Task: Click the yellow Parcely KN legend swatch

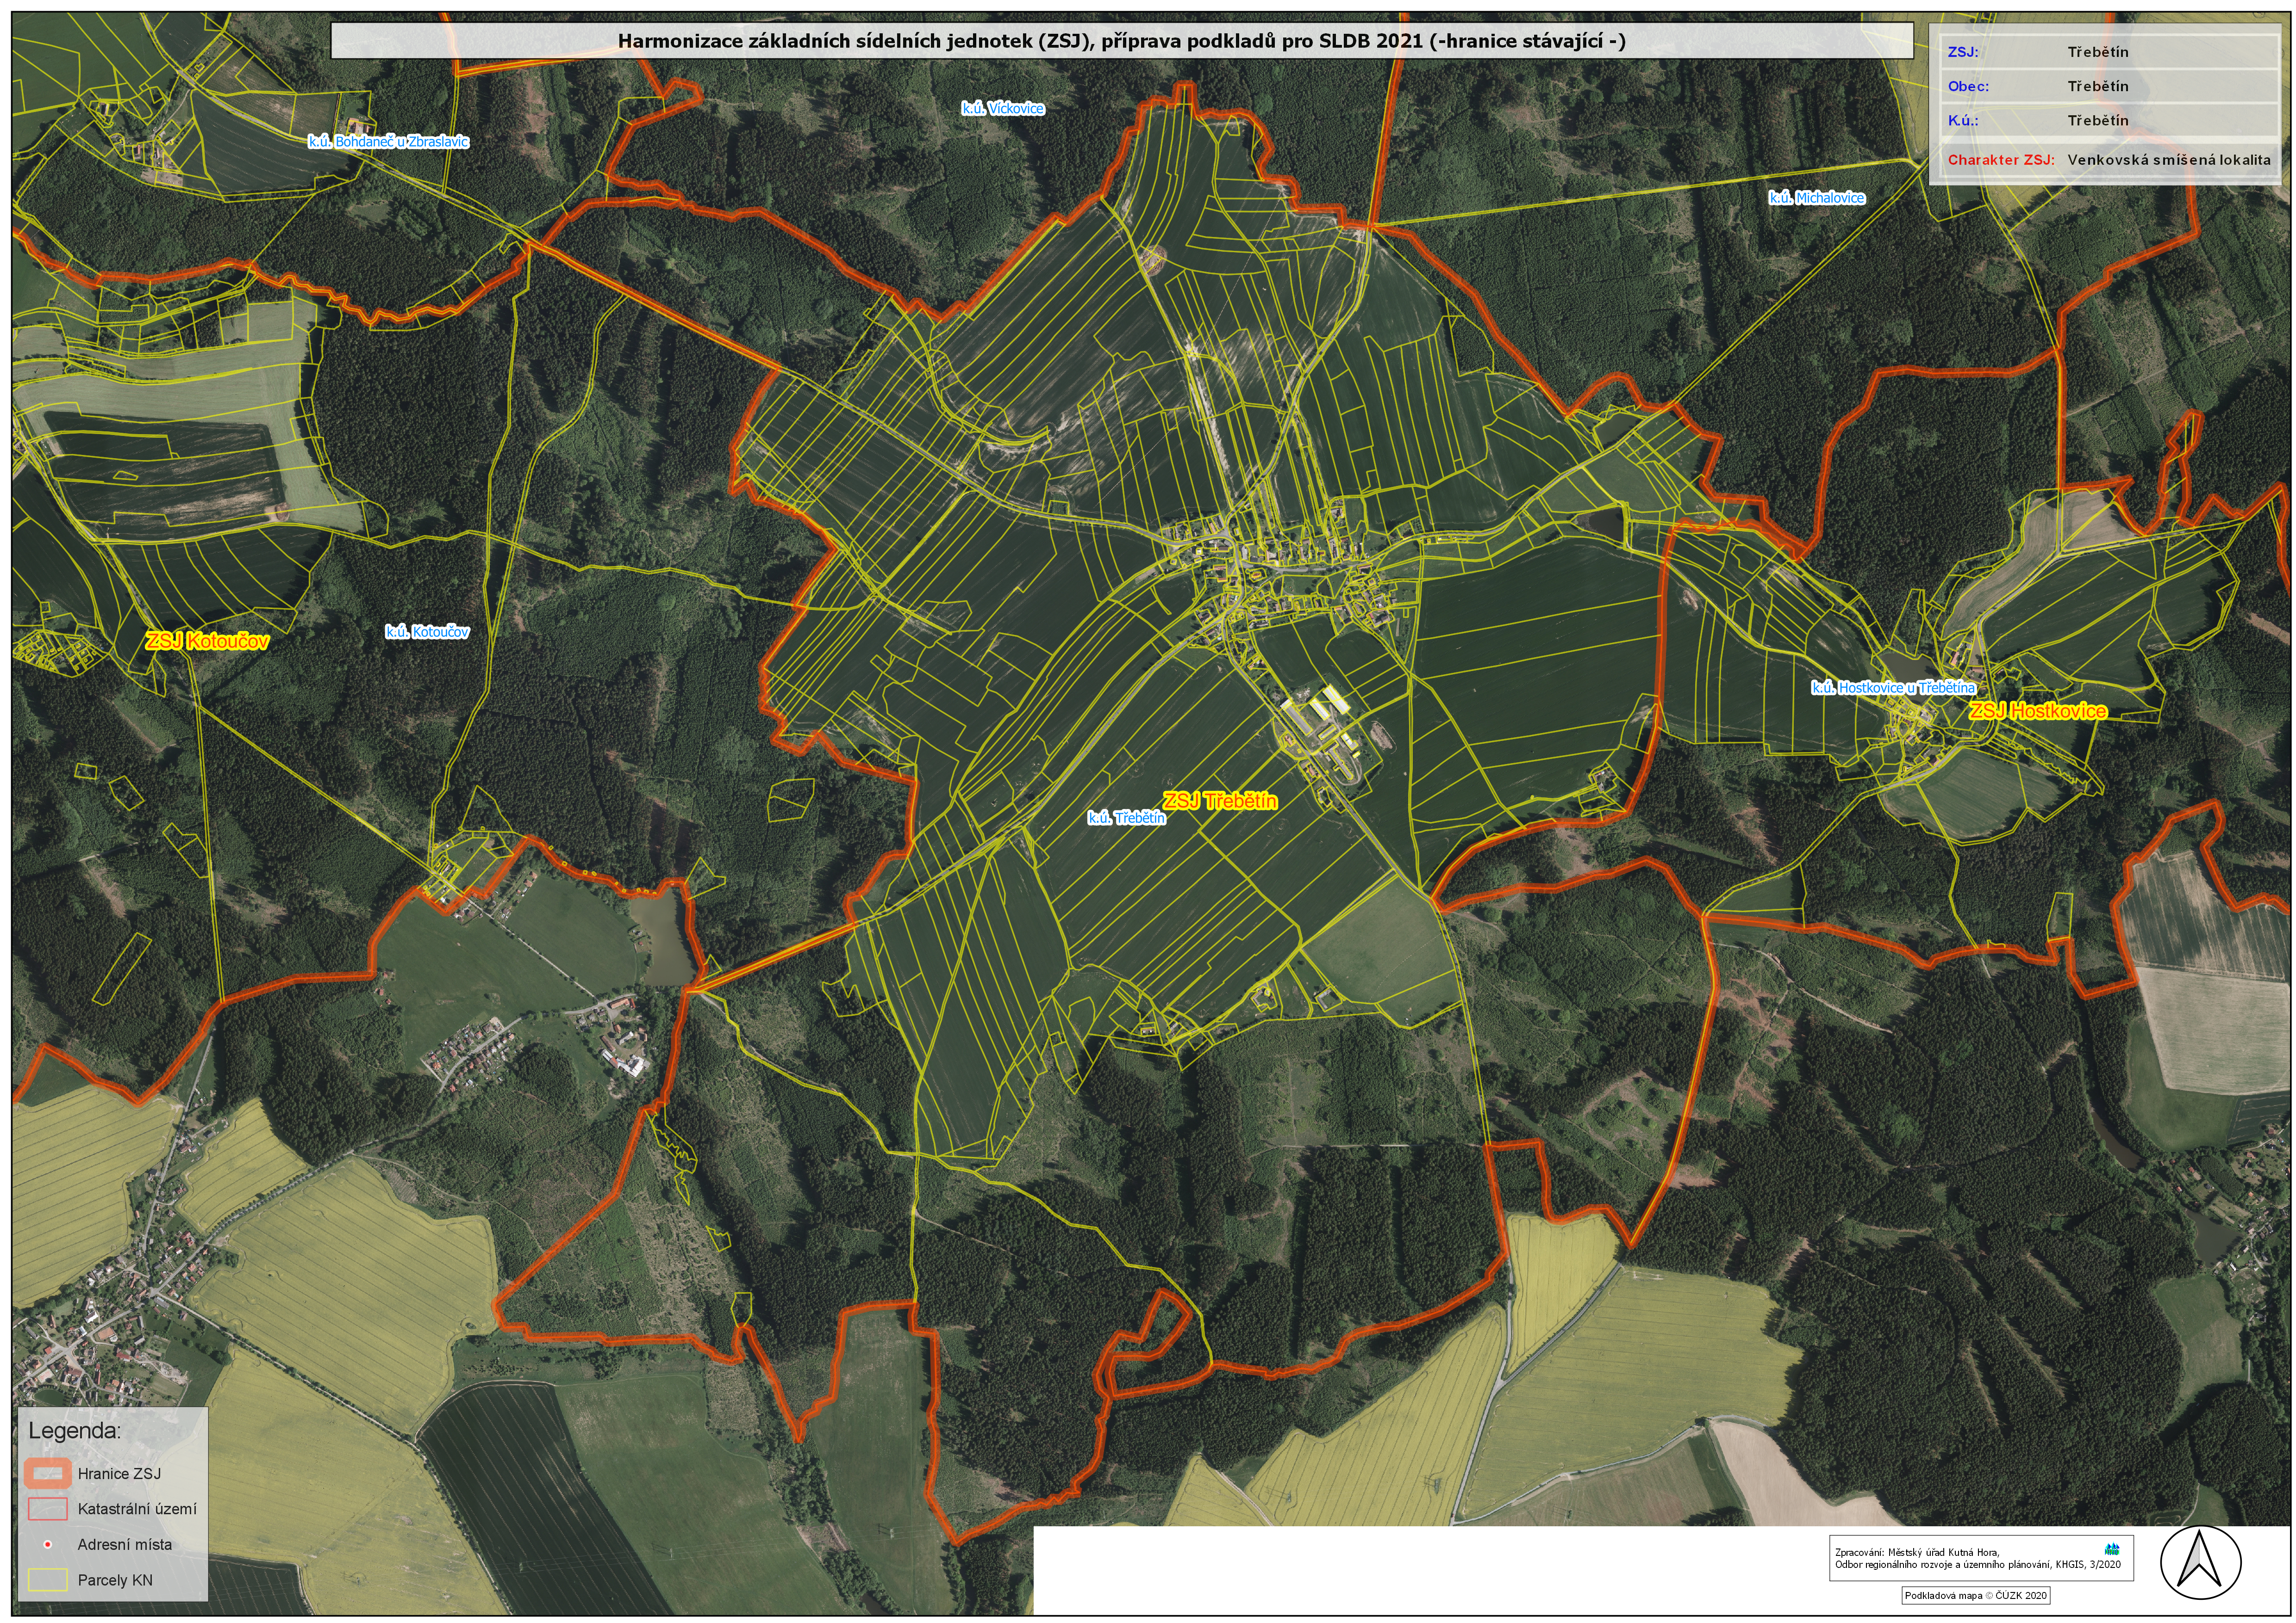Action: (x=48, y=1581)
